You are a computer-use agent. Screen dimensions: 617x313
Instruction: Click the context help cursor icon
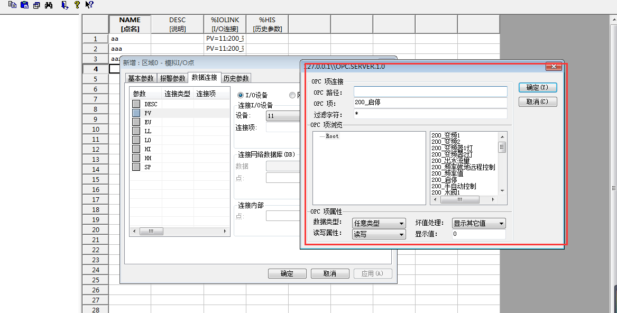pos(89,5)
